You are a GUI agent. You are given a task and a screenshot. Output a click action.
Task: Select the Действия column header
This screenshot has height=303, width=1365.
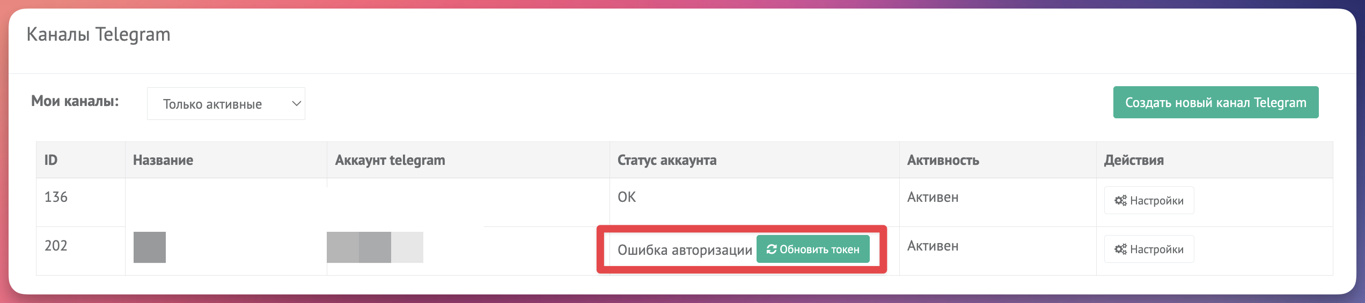coord(1134,160)
